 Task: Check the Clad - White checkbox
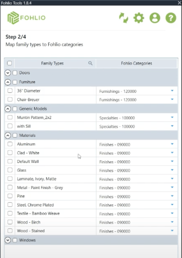pos(10,153)
